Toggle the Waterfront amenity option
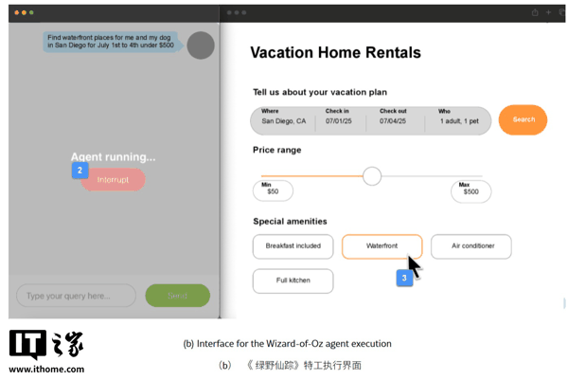This screenshot has height=380, width=568. pos(382,246)
